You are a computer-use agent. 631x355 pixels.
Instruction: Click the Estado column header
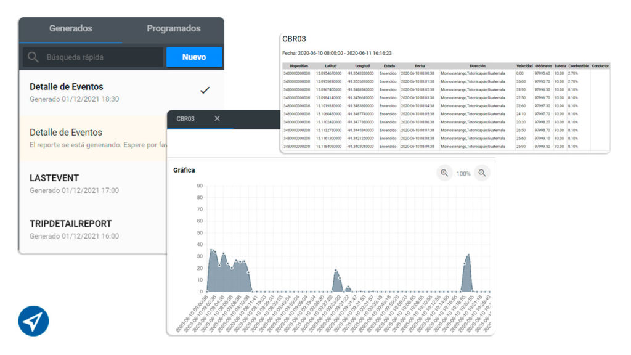click(x=389, y=66)
